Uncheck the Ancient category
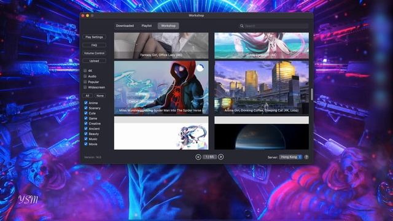393x221 pixels. coord(86,128)
